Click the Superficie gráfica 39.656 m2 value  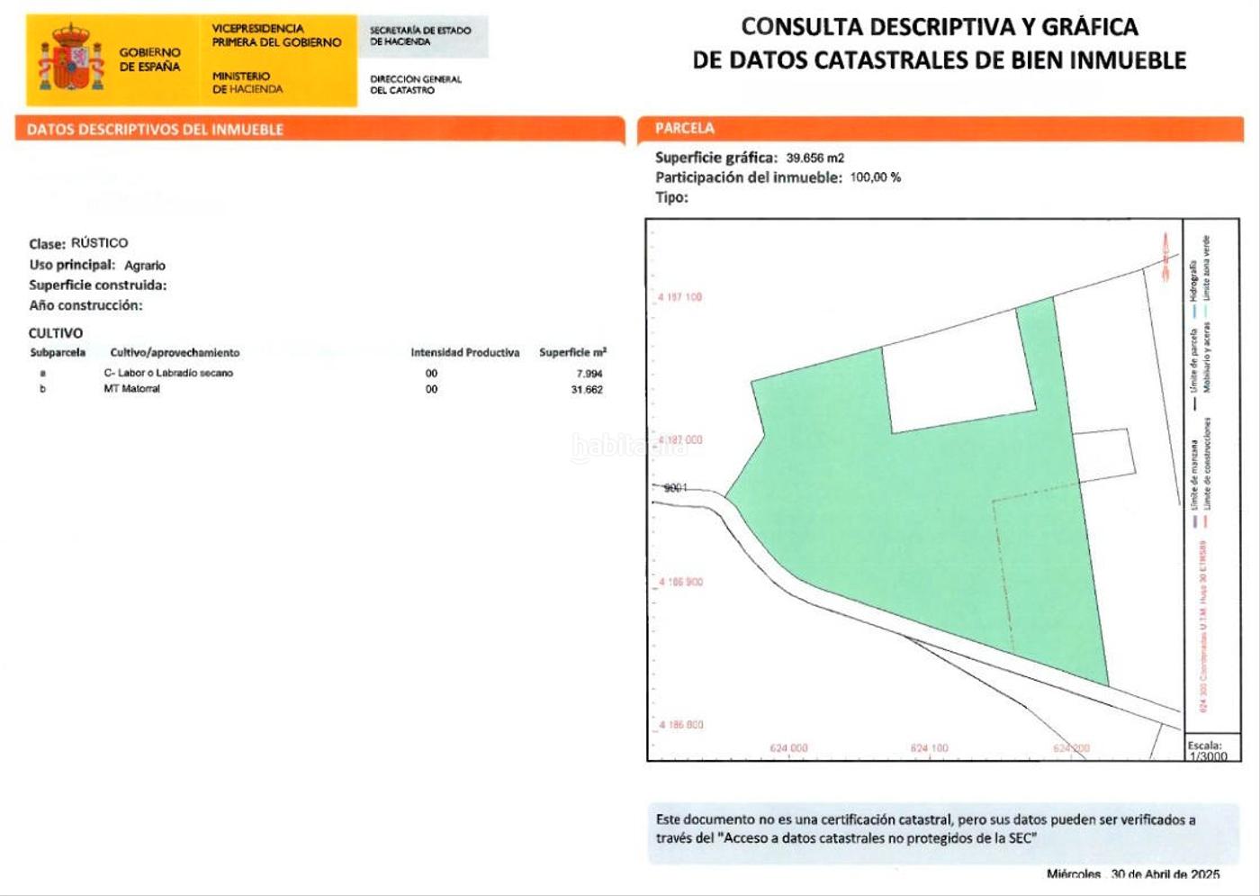pos(814,158)
